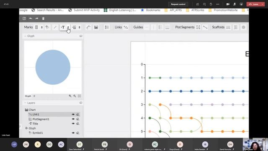Select the horizontal guide coordinator

[x=160, y=27]
